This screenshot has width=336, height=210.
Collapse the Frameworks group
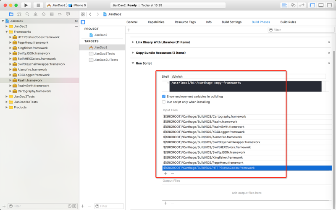6,32
